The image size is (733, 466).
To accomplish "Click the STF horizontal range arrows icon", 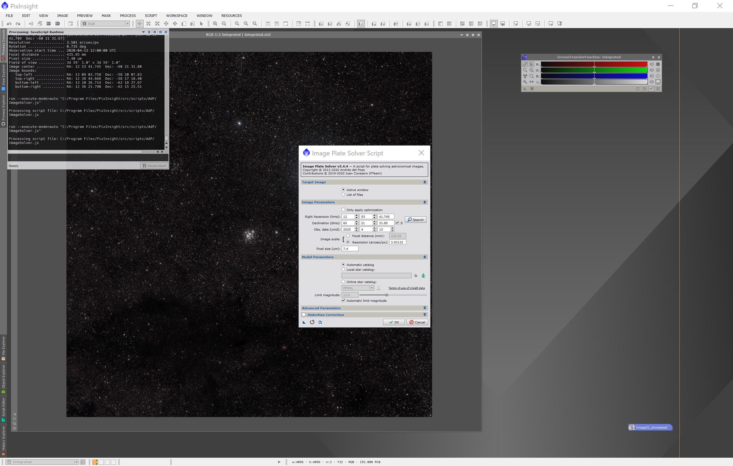I will (532, 82).
